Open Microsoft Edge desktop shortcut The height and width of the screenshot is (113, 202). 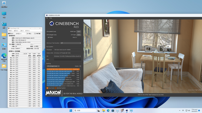4,57
